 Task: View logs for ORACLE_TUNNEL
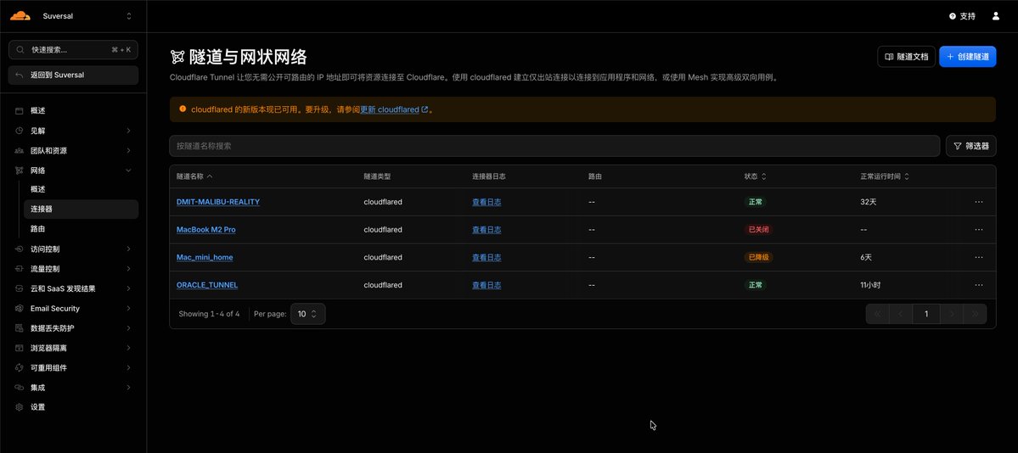487,285
